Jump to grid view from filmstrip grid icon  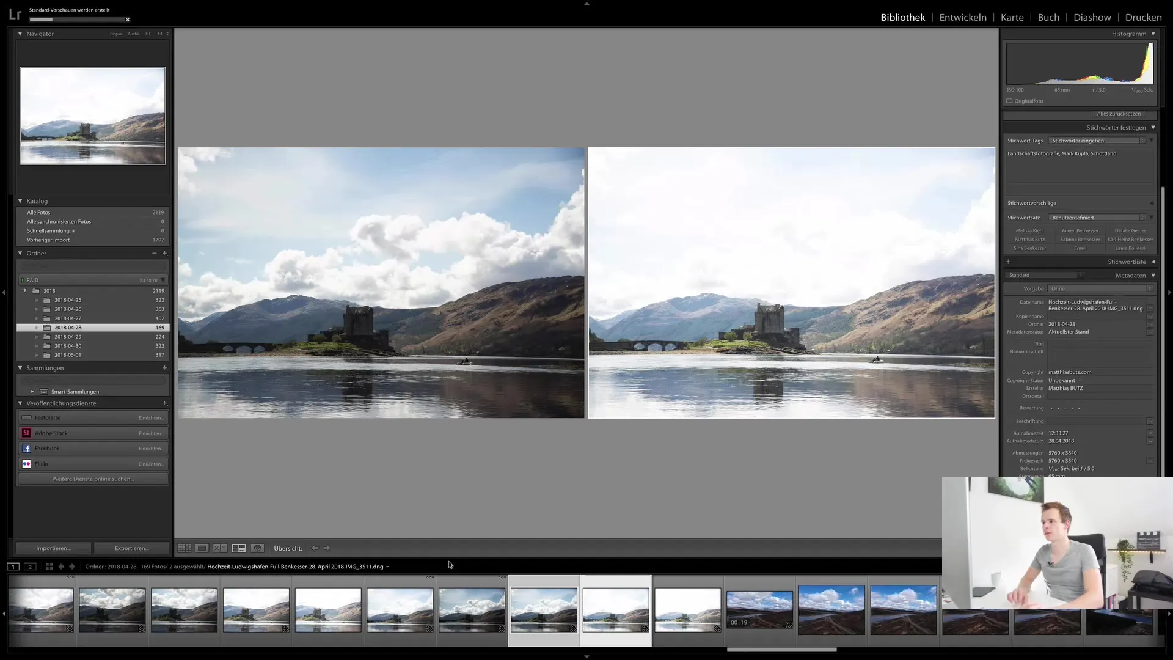point(49,566)
